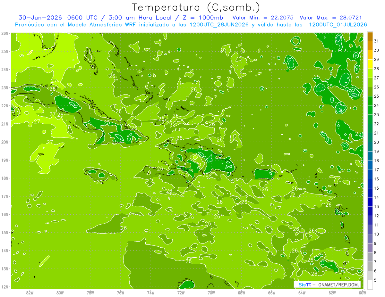Click the latitude axis label "18N"

pos(5,178)
